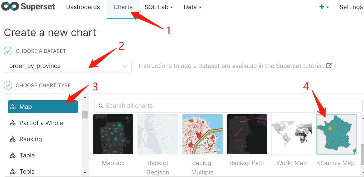Open the Settings menu
364x177 pixels.
pyautogui.click(x=351, y=7)
